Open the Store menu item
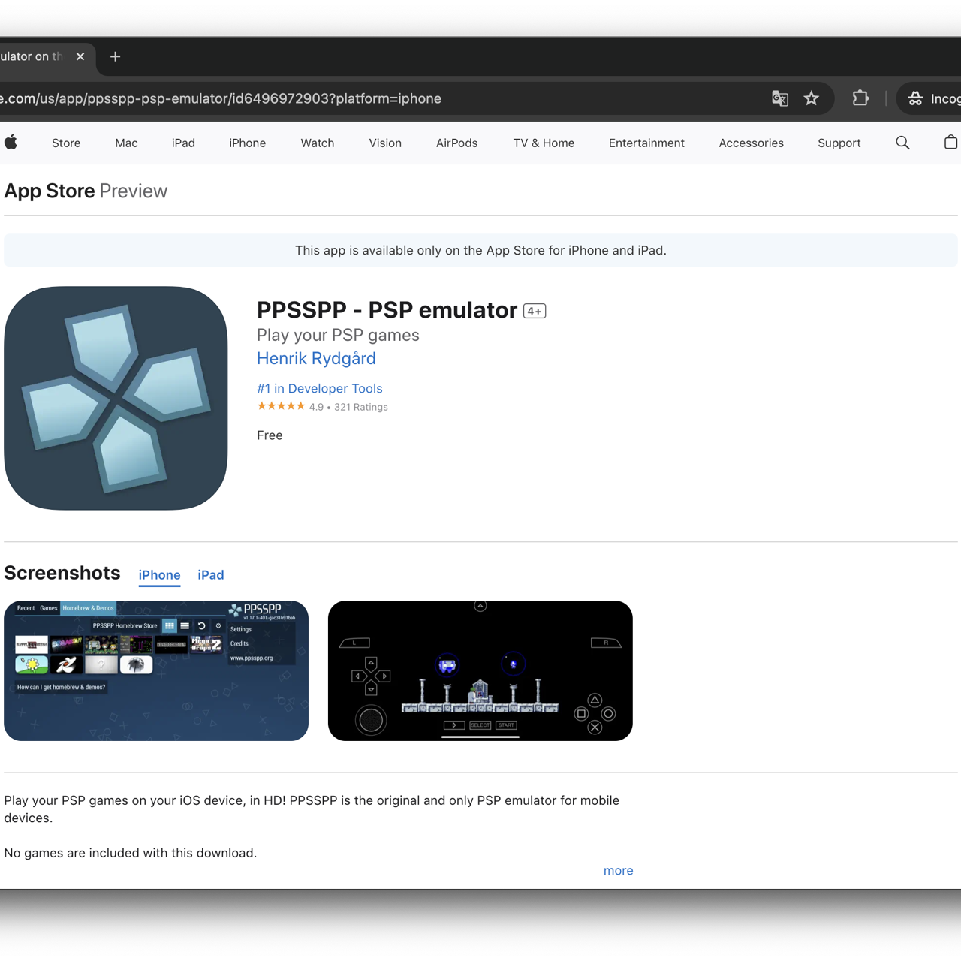Image resolution: width=961 pixels, height=961 pixels. [66, 143]
